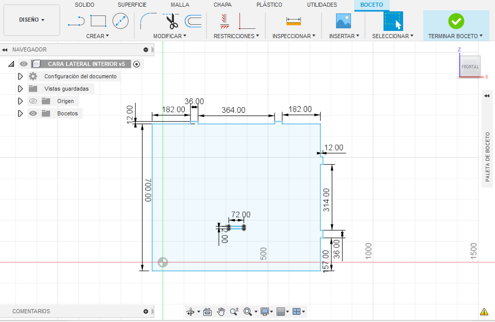
Task: Click the Insert image icon
Action: tap(343, 21)
